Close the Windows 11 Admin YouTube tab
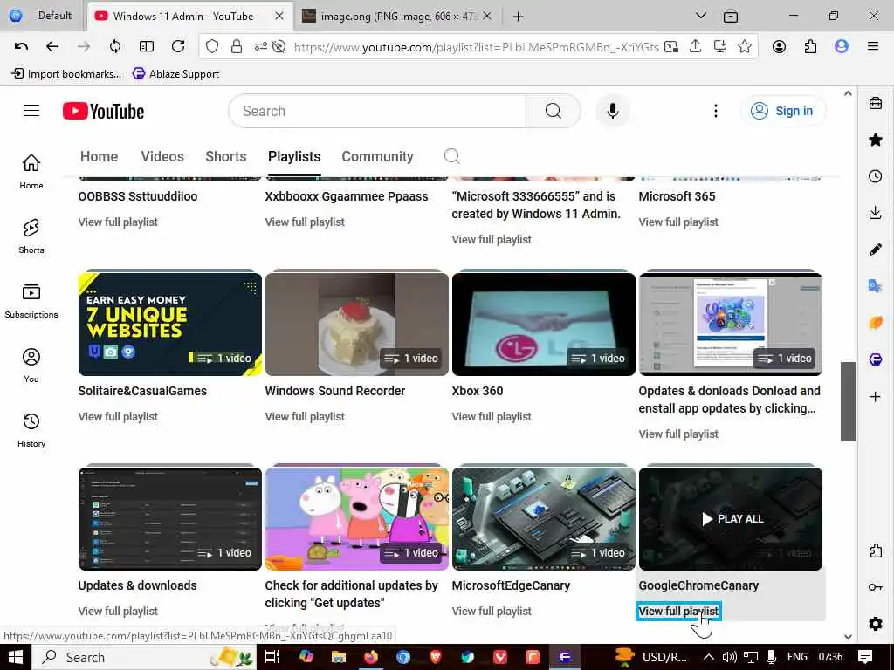The height and width of the screenshot is (670, 894). (279, 17)
